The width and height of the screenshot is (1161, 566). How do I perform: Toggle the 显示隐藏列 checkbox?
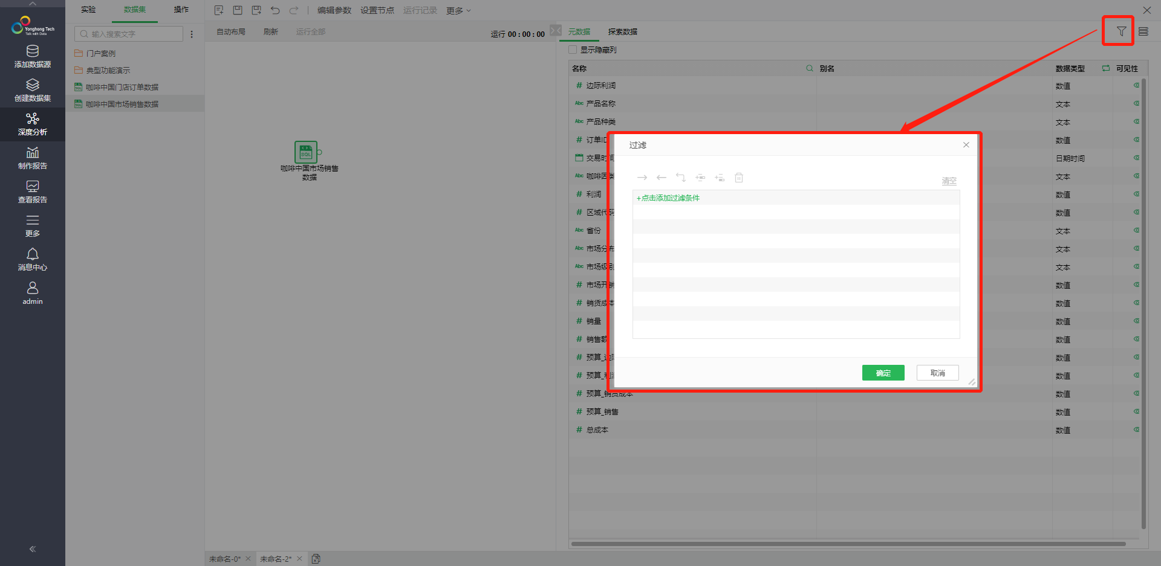[x=573, y=50]
